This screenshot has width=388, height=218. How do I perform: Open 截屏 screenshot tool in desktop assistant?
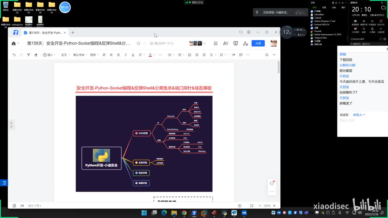[x=364, y=30]
